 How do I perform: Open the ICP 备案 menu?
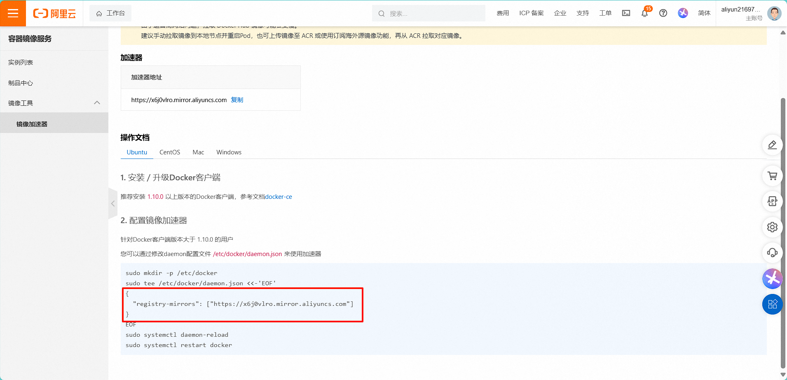click(532, 13)
